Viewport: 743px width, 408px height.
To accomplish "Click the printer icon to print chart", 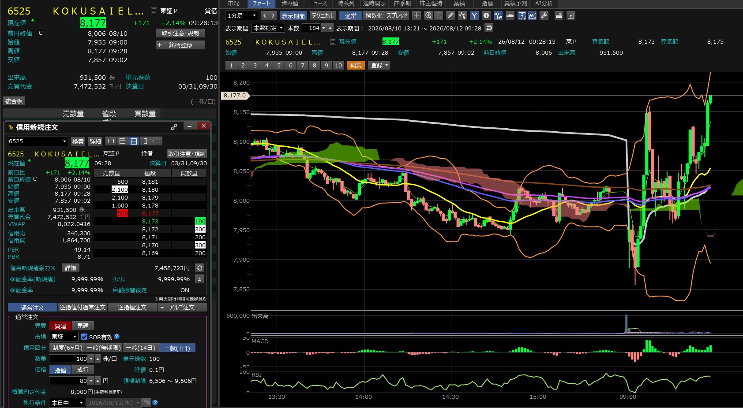I will (559, 15).
